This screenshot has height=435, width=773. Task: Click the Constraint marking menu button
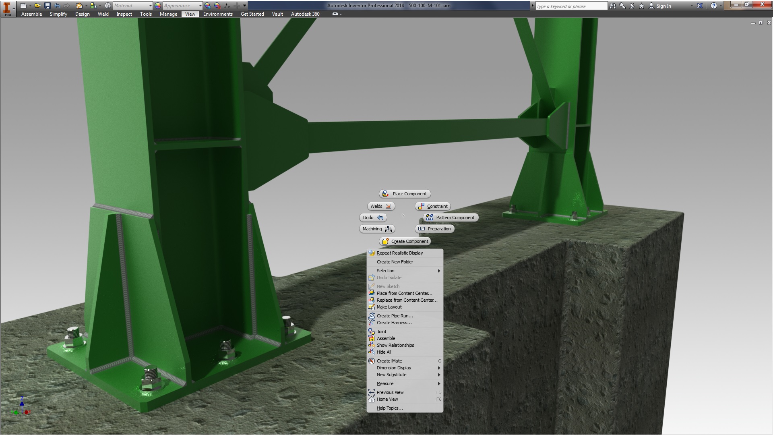(432, 206)
